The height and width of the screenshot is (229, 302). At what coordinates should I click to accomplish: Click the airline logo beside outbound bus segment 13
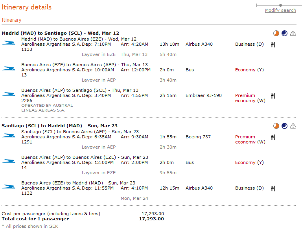point(8,68)
